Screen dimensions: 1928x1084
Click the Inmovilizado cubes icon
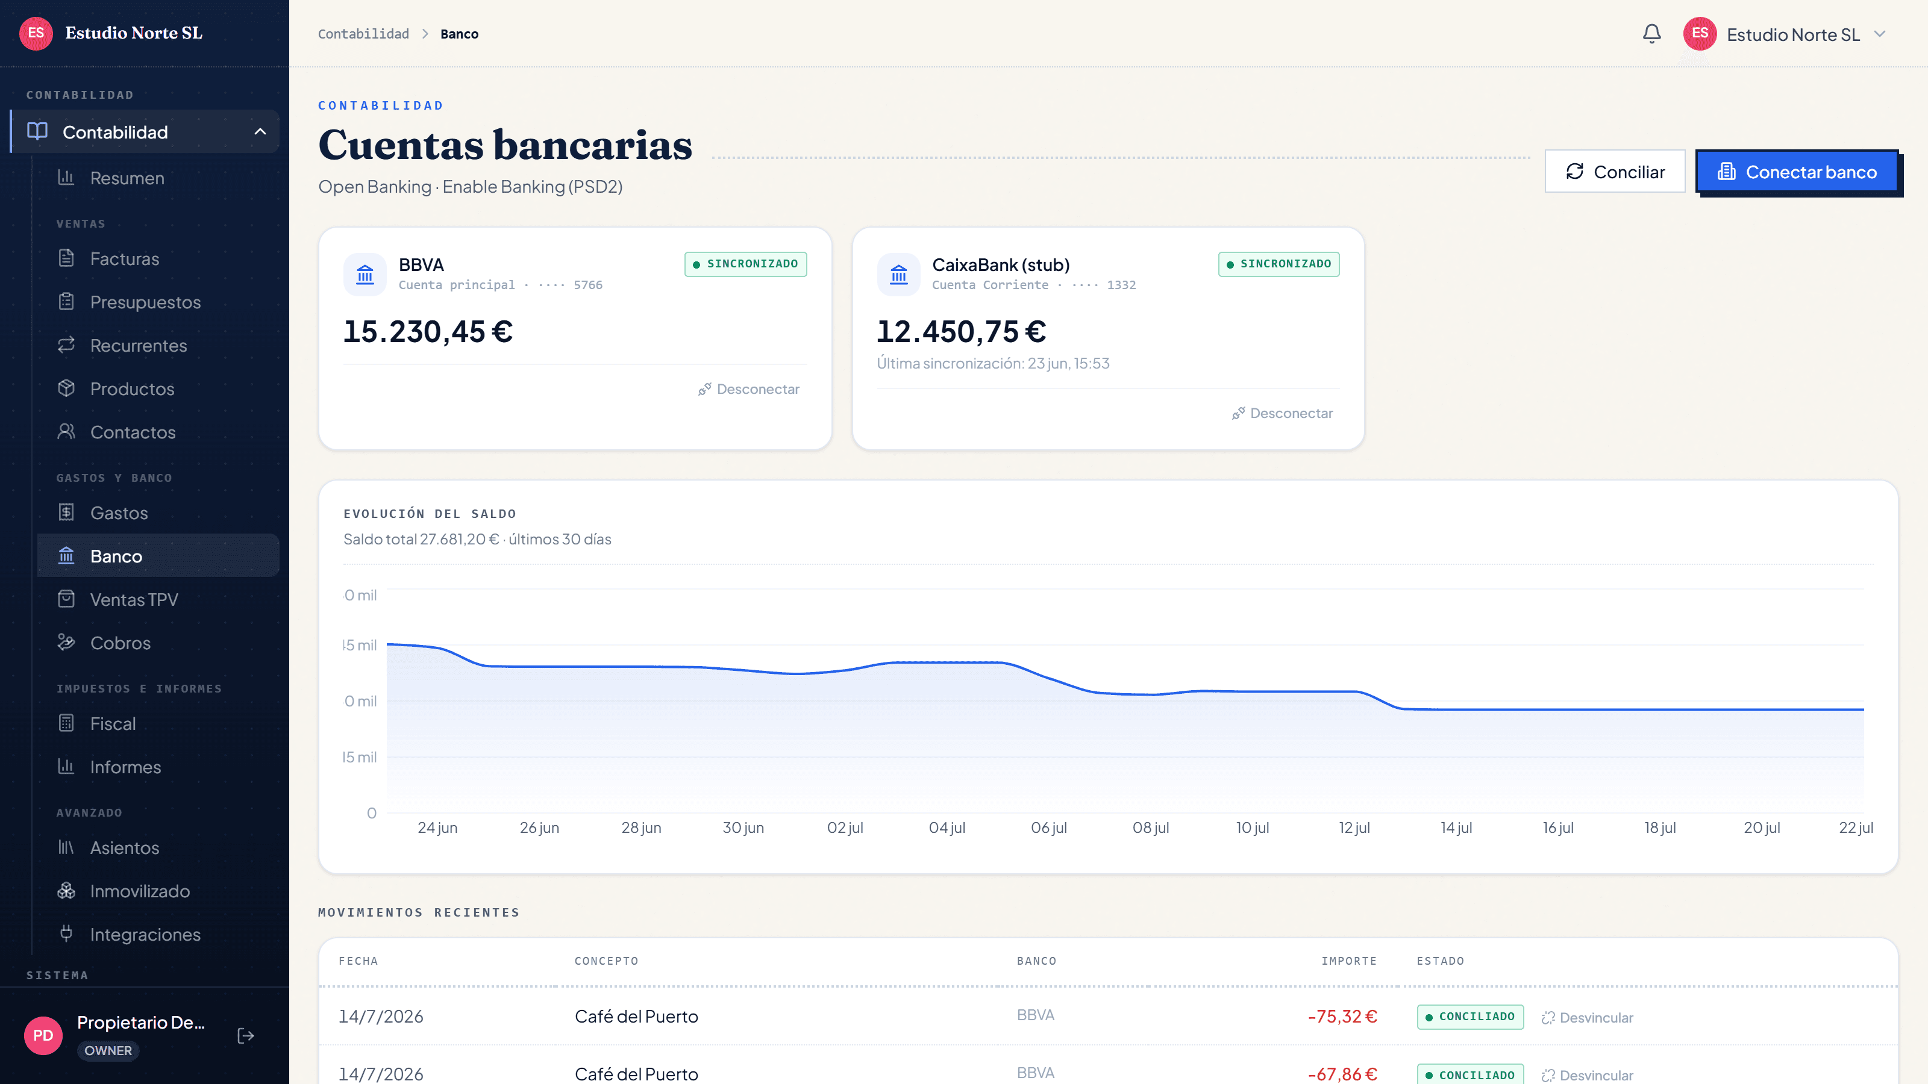coord(66,891)
